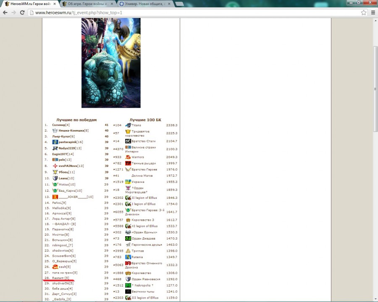Screen dimensions: 378x302
Task: Click the clan icon beside panterapink
Action: point(55,142)
